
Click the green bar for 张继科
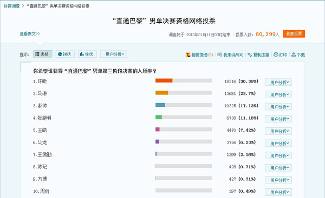(159, 117)
